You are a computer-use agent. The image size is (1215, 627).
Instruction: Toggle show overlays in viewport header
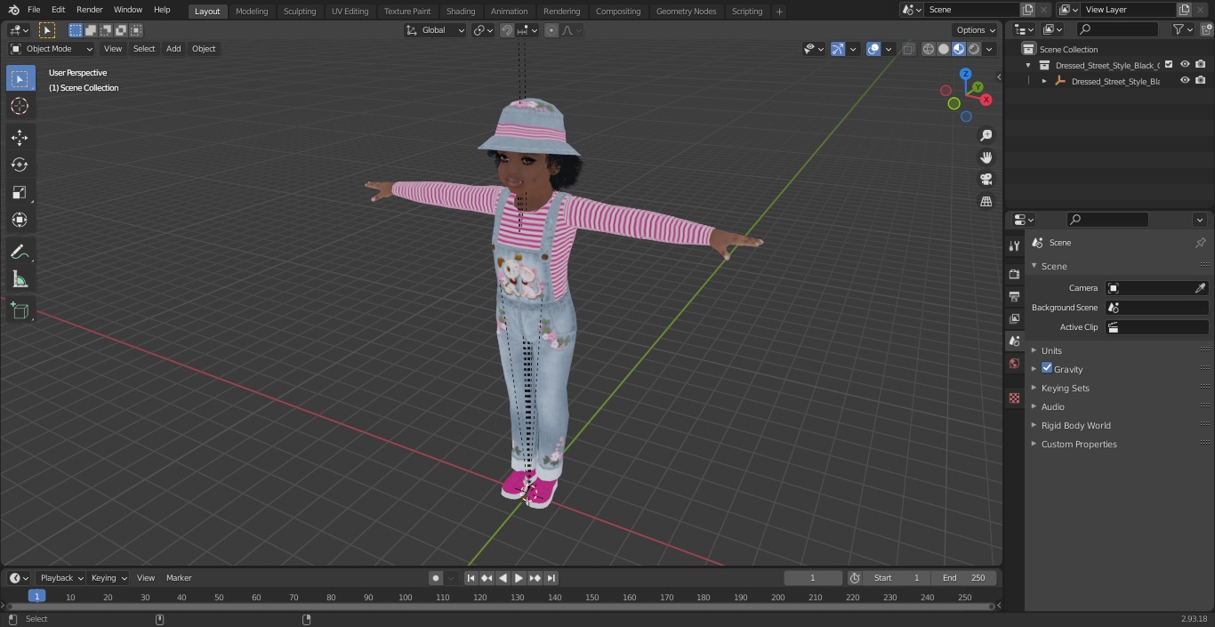pos(873,49)
